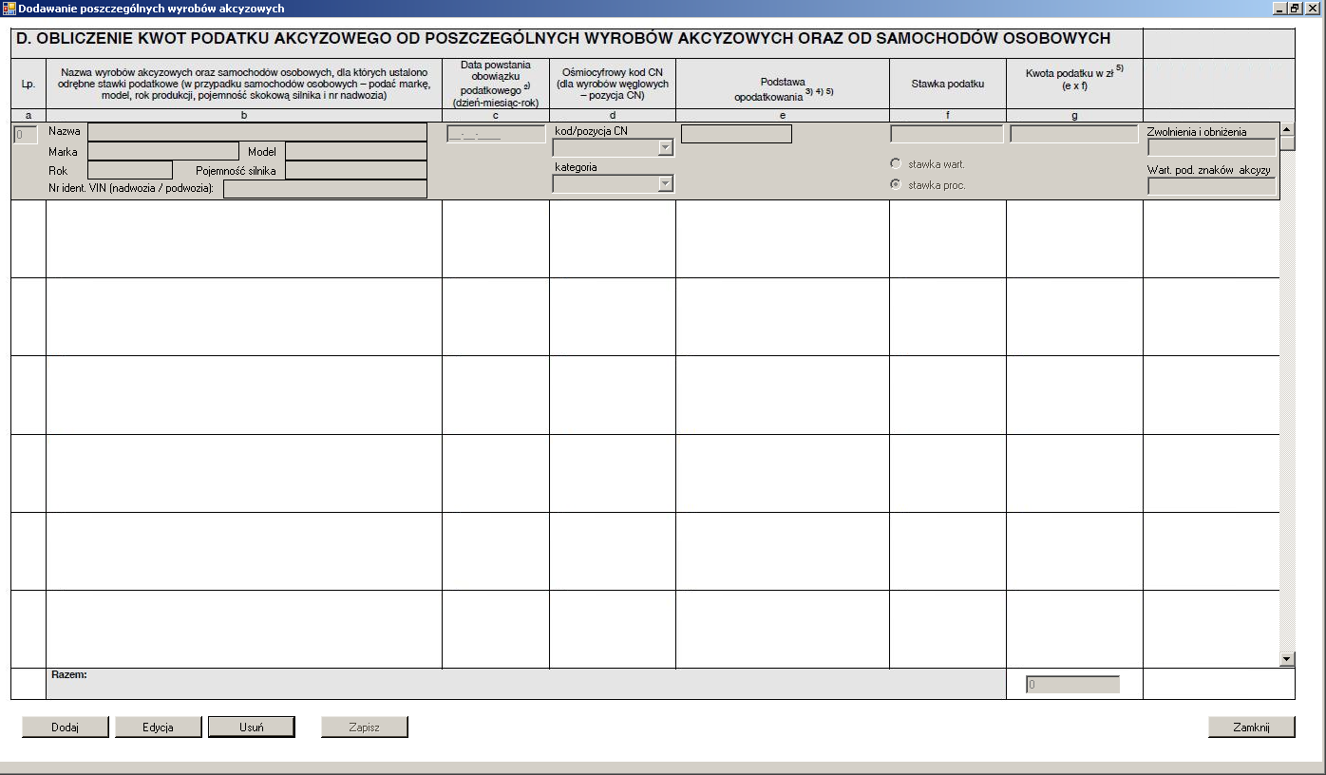The width and height of the screenshot is (1326, 775).
Task: Click the Stawka podatku column header
Action: tap(947, 84)
